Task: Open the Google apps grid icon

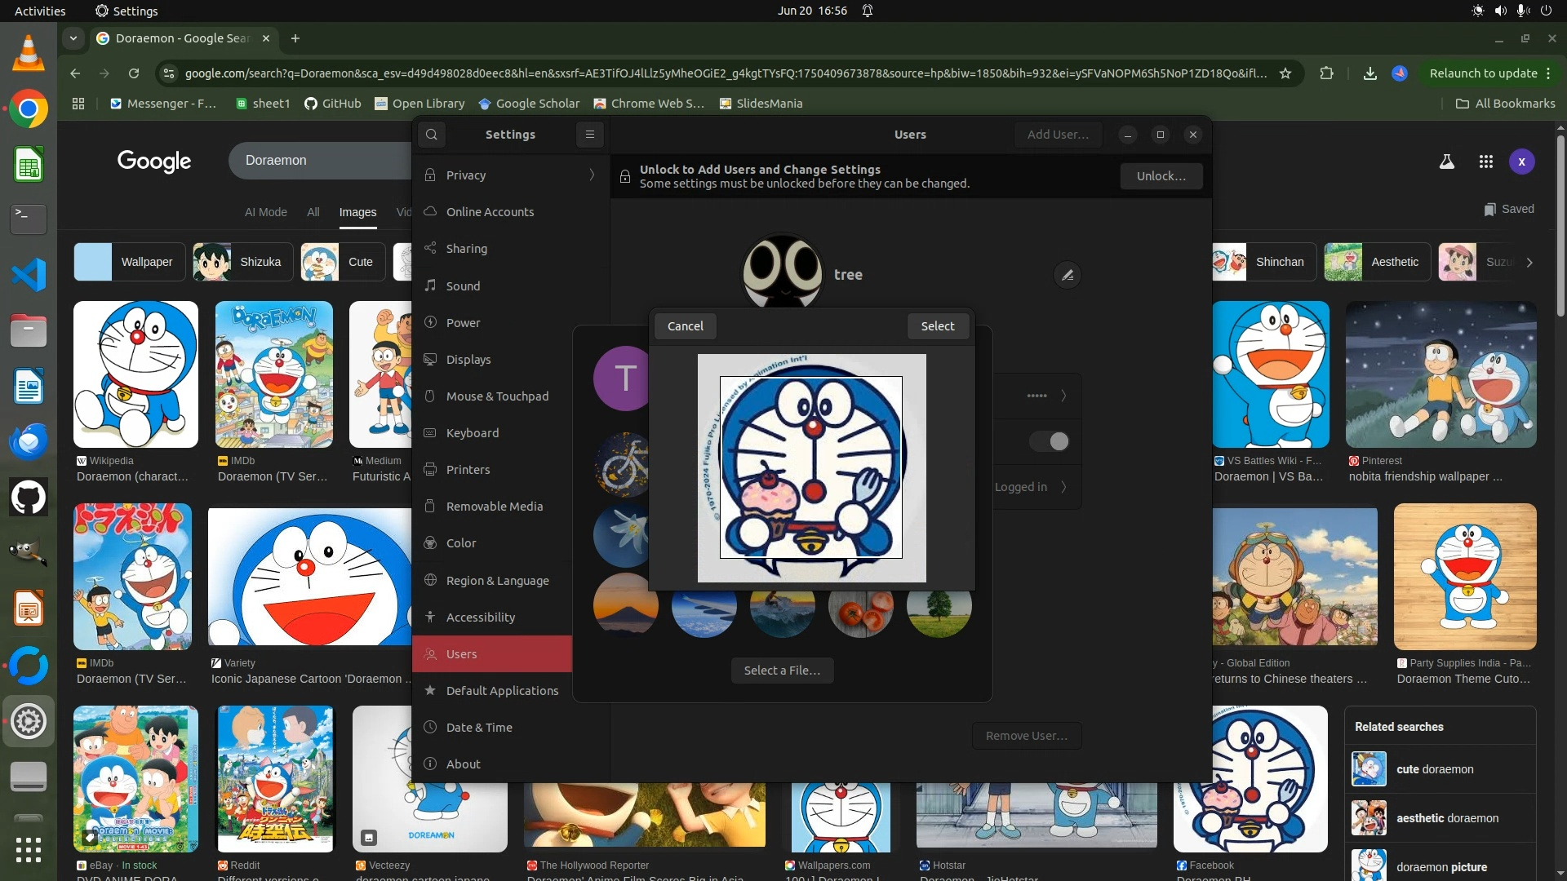Action: [1485, 162]
